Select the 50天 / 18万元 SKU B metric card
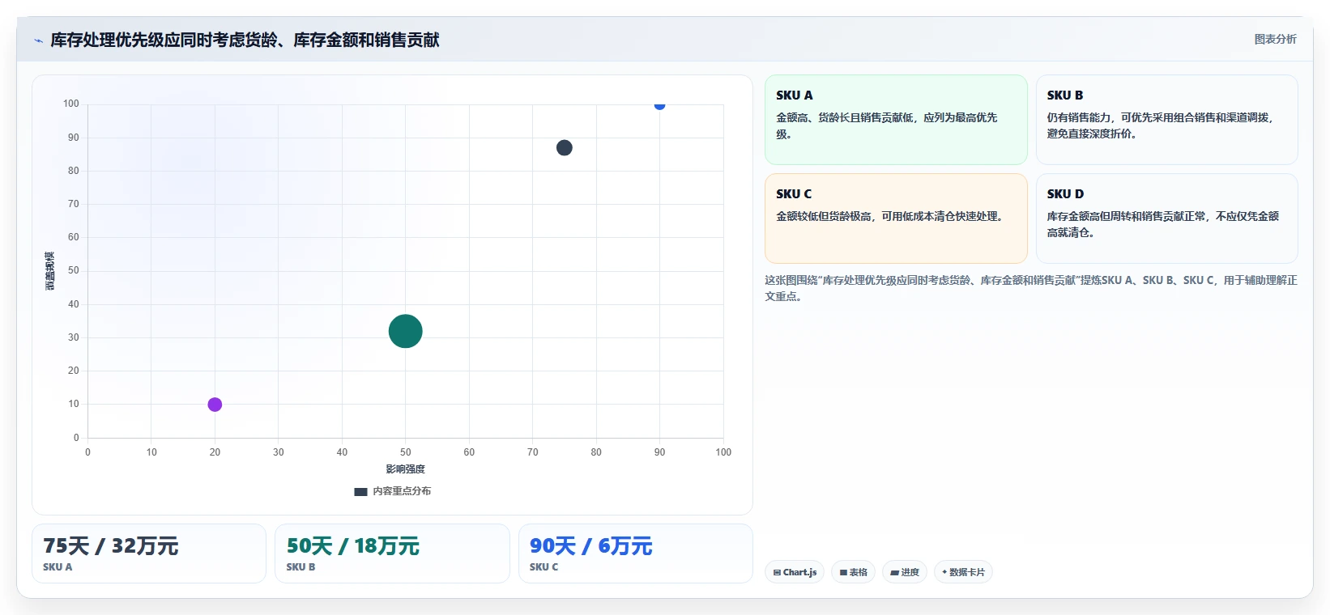Viewport: 1330px width, 615px height. [392, 553]
